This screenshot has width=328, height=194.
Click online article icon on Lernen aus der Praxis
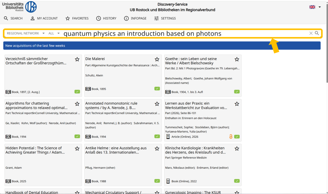click(x=168, y=137)
